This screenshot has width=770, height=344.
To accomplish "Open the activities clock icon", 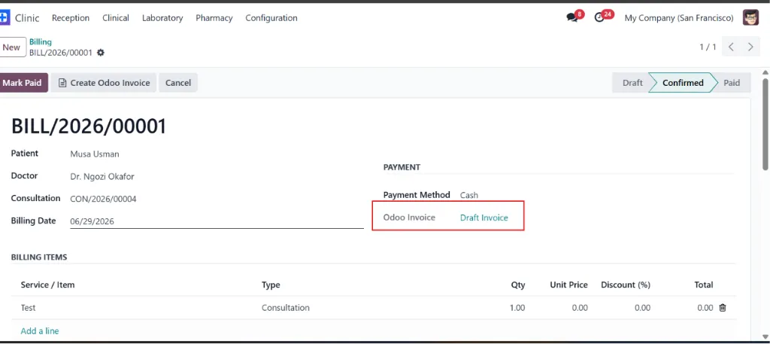I will (599, 18).
